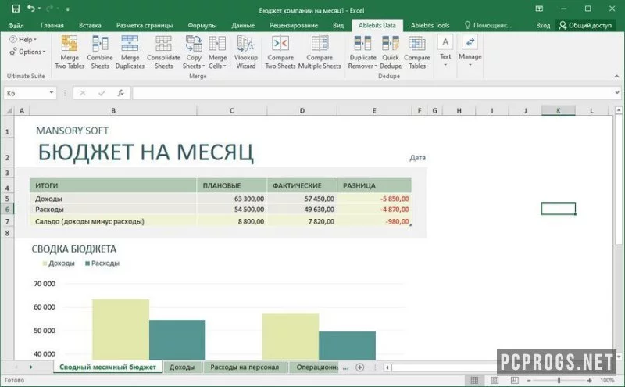
Task: Click the Вход sign-in button
Action: click(x=543, y=25)
